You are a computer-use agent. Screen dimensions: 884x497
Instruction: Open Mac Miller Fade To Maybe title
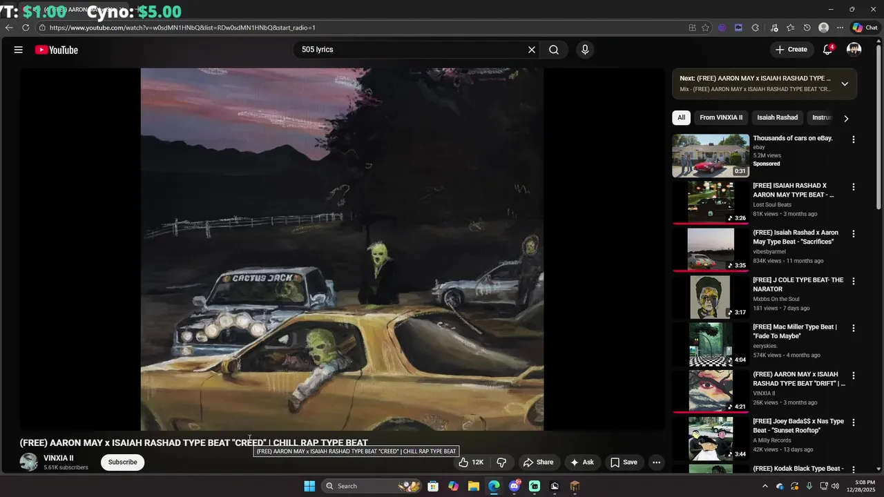coord(795,331)
